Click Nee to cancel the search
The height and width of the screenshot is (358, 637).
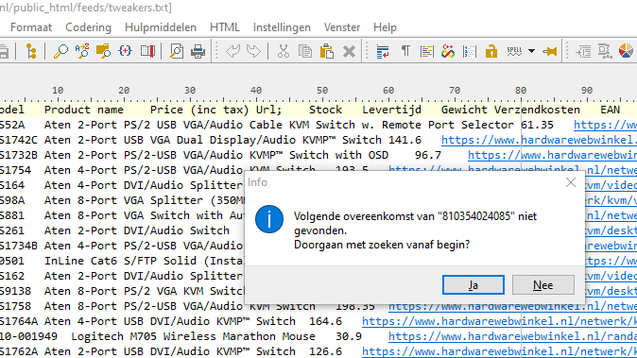click(543, 285)
